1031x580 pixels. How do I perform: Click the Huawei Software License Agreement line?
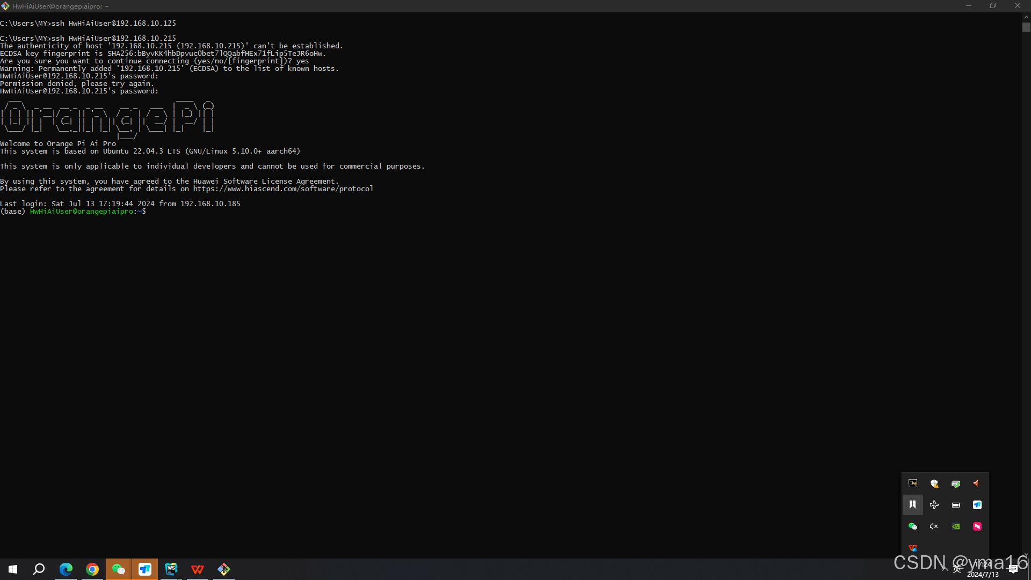[170, 182]
